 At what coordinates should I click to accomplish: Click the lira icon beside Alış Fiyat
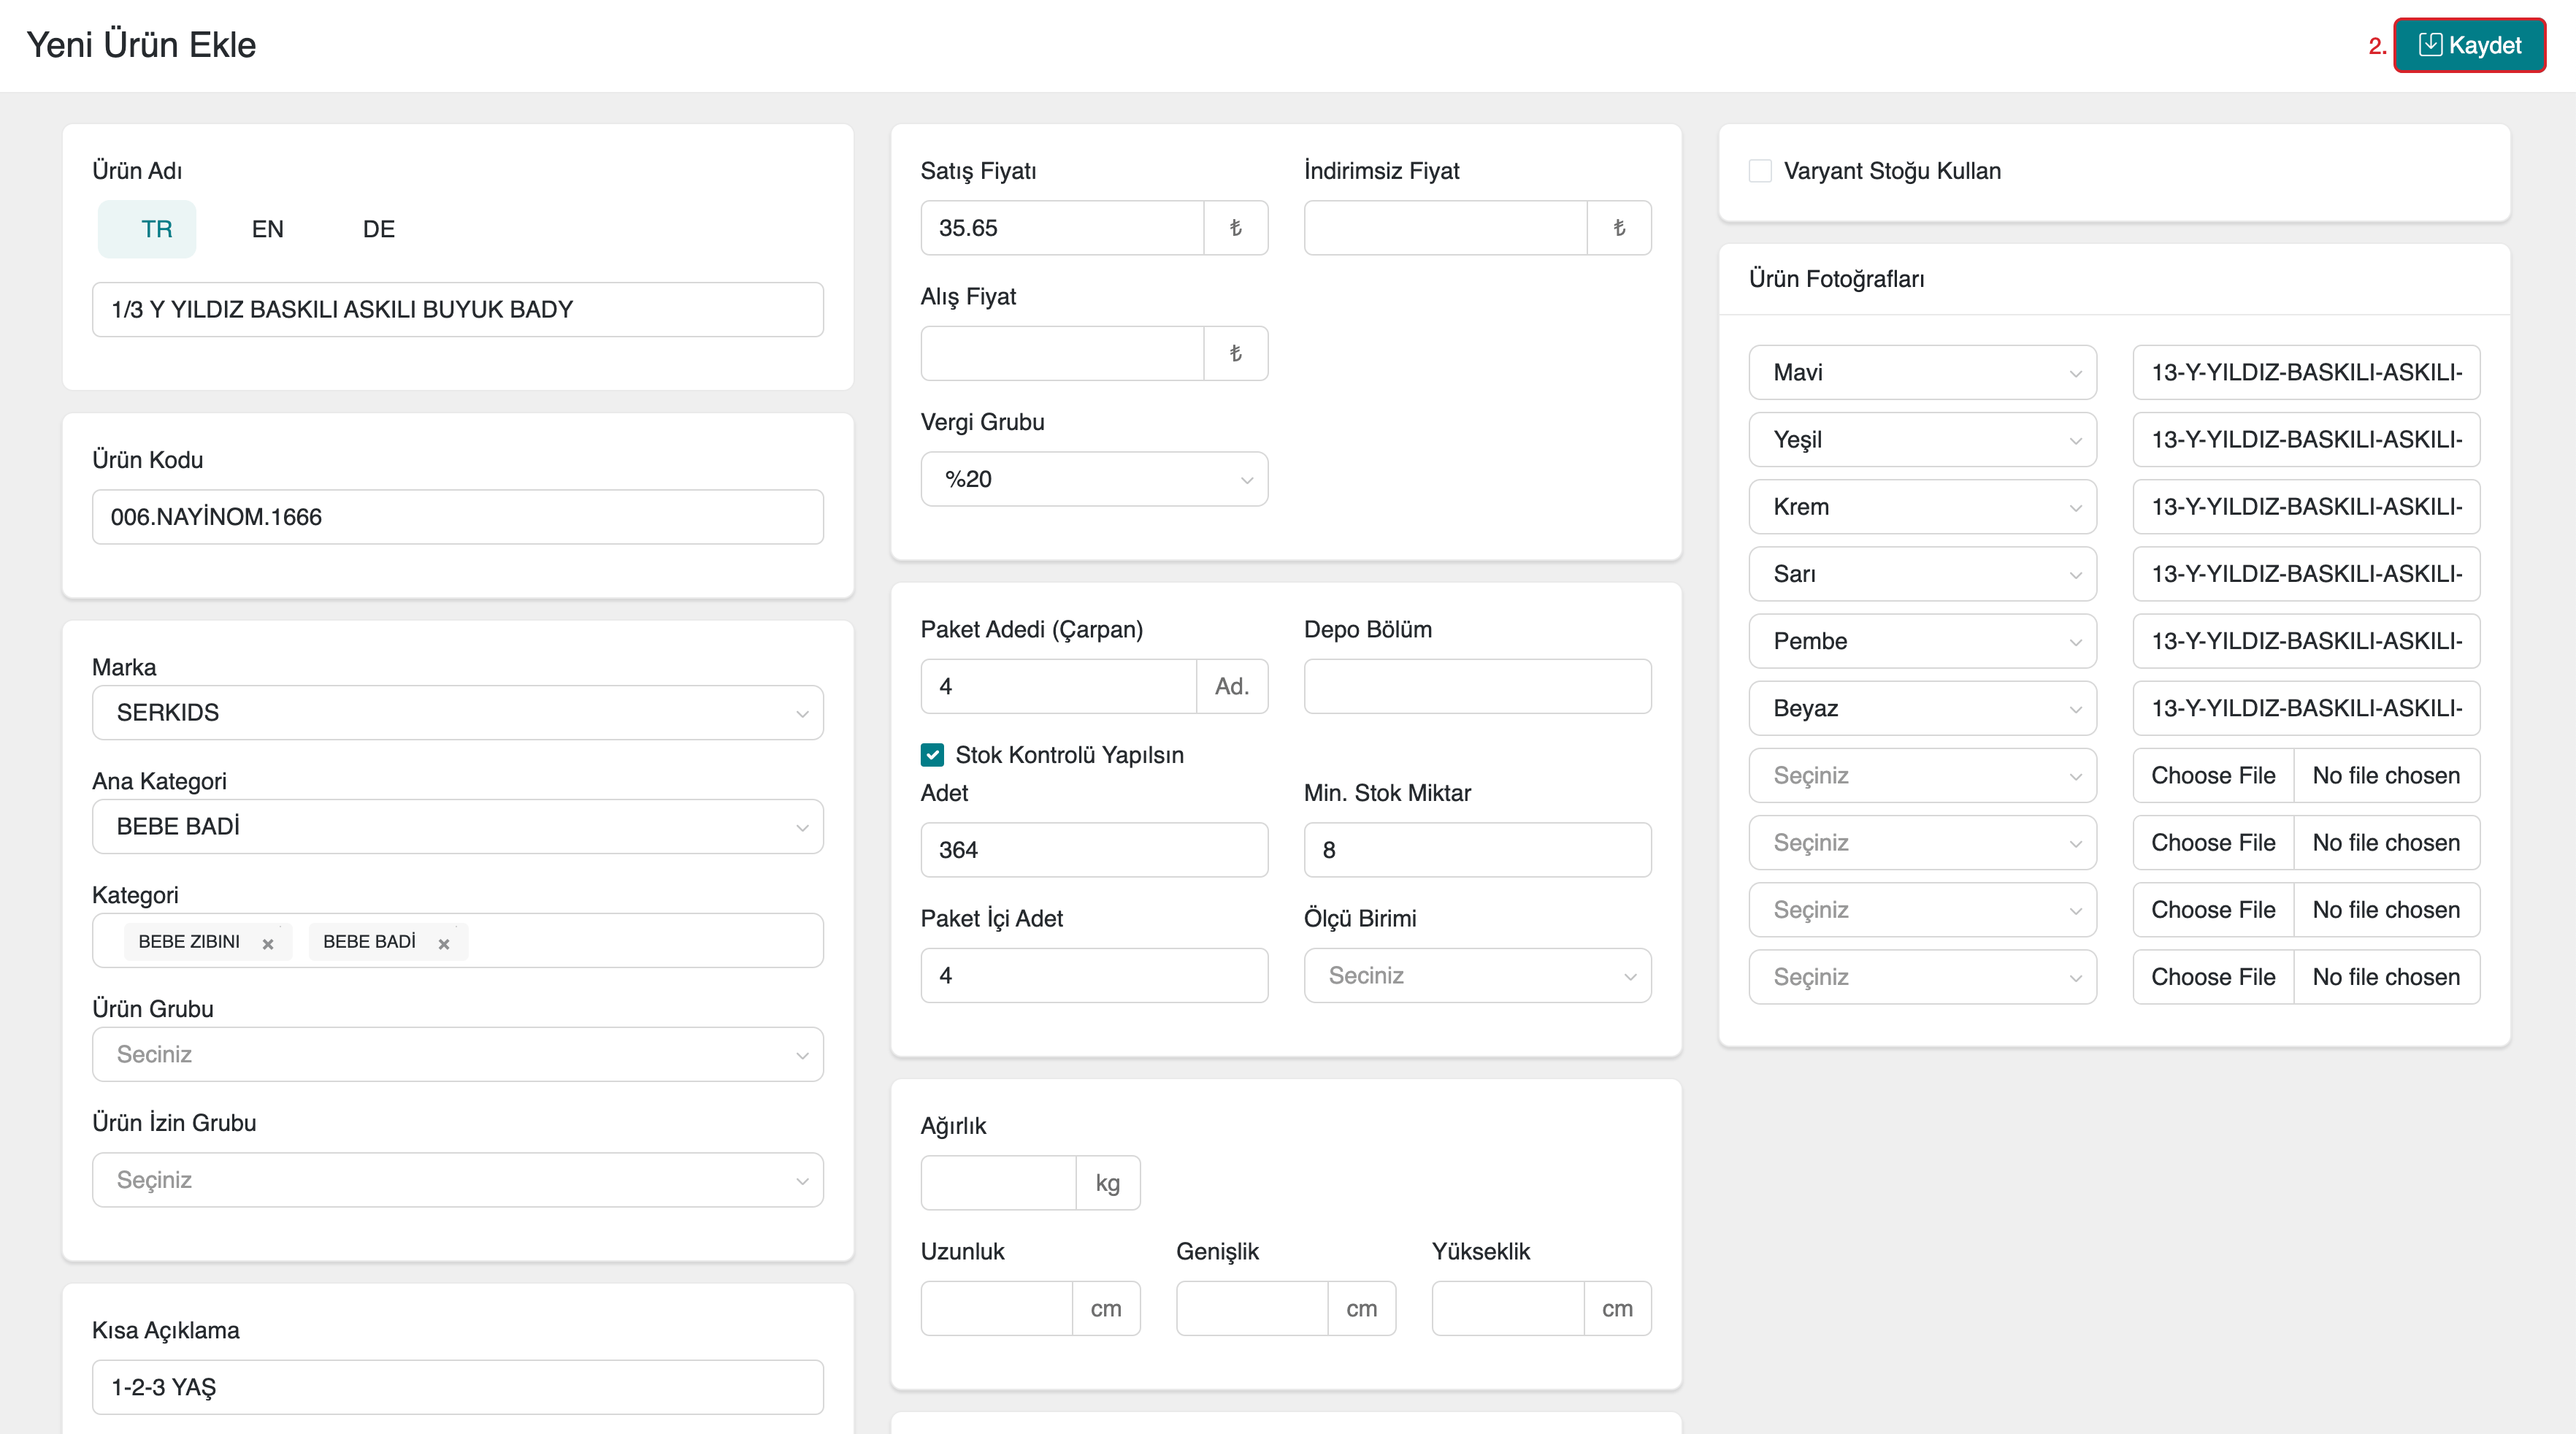[1235, 353]
